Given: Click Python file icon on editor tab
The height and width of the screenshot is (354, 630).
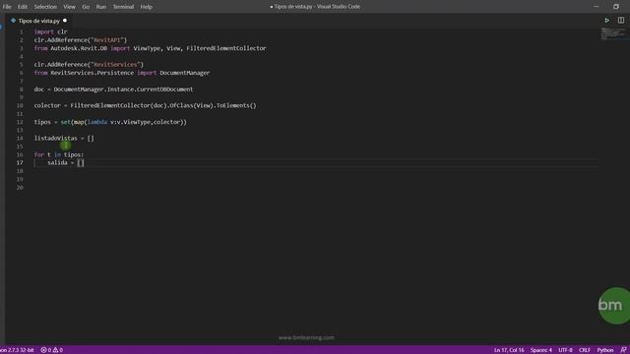Looking at the screenshot, I should point(13,21).
